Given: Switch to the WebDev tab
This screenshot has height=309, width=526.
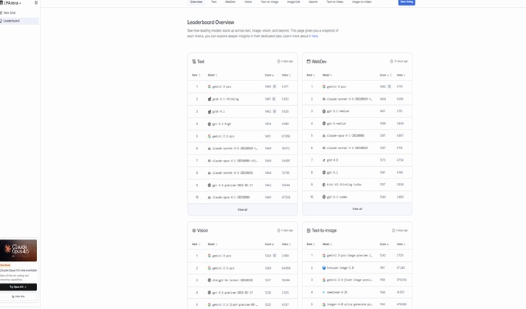Looking at the screenshot, I should pyautogui.click(x=231, y=2).
